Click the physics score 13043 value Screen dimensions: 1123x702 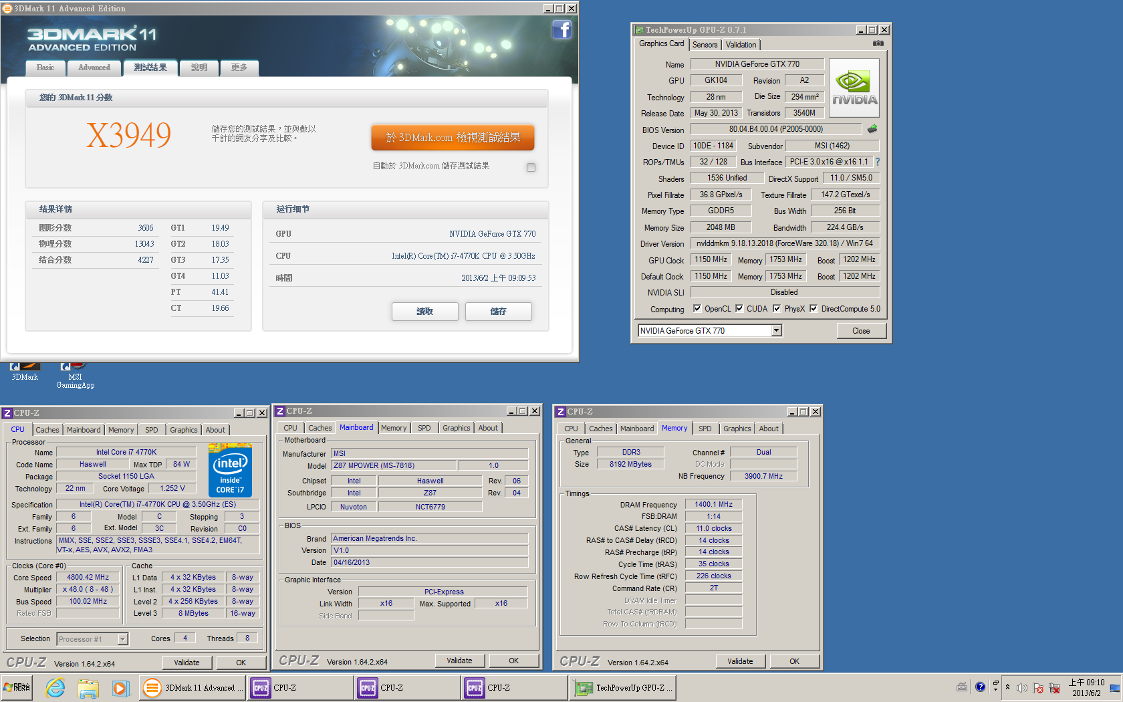(x=144, y=244)
